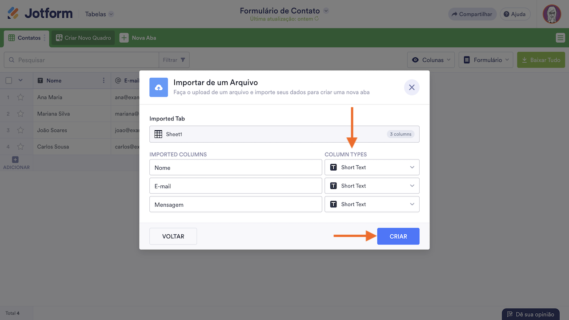Open the hamburger menu icon on the tab bar
This screenshot has height=320, width=569.
point(560,38)
